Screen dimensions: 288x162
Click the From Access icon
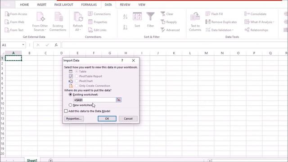pos(7,14)
